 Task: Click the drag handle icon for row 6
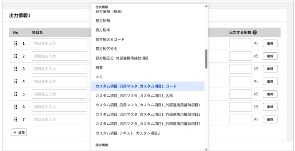15,107
